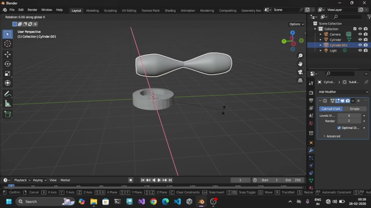
Task: Switch to the Sculpting workspace tab
Action: point(110,10)
